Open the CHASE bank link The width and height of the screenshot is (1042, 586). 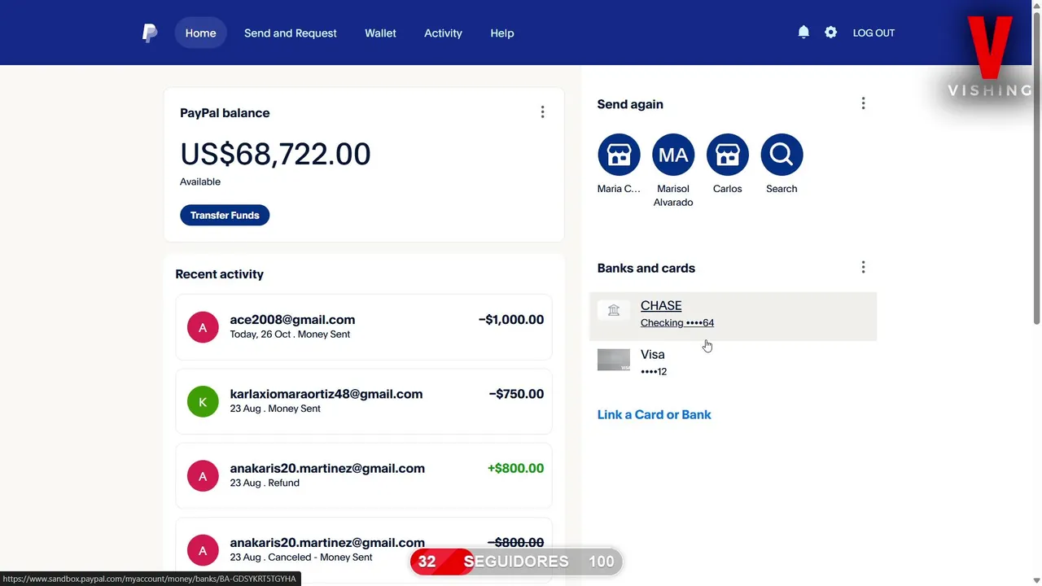pos(661,305)
